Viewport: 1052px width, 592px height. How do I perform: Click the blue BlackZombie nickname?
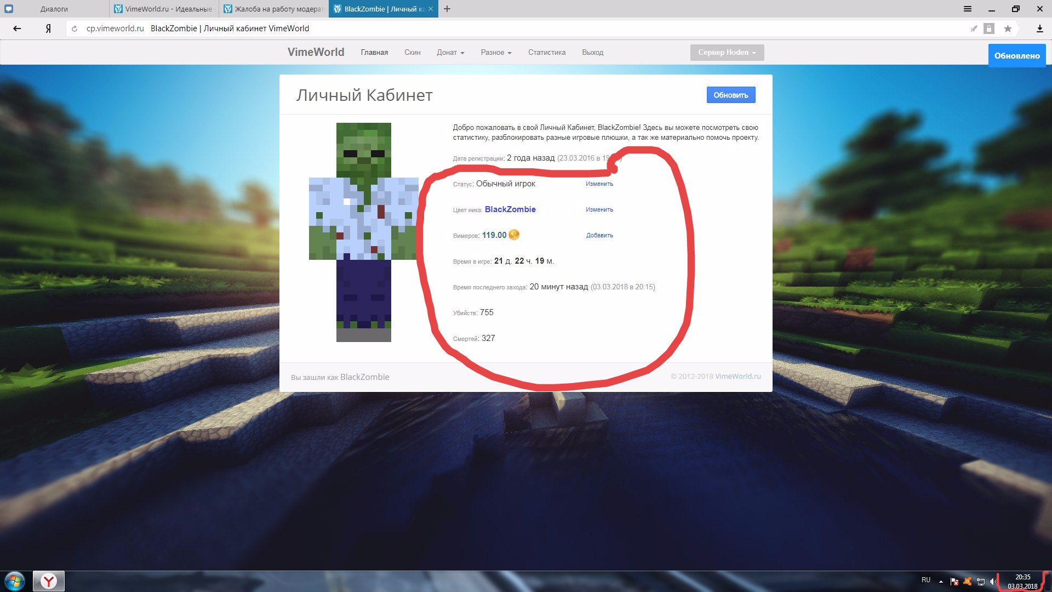pyautogui.click(x=510, y=209)
